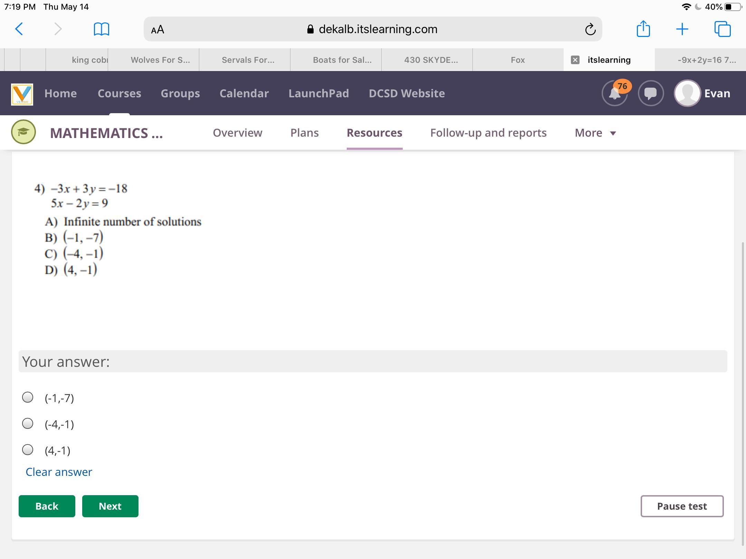Pick the (4,-1) answer radio button

point(28,450)
